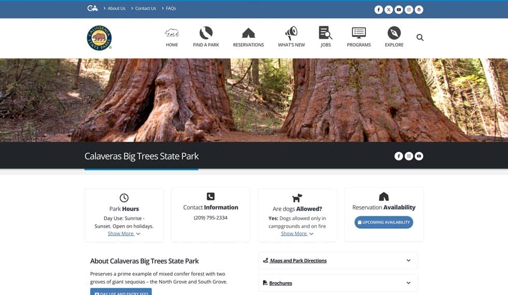508x295 pixels.
Task: Select FIND A PARK menu label
Action: 206,45
